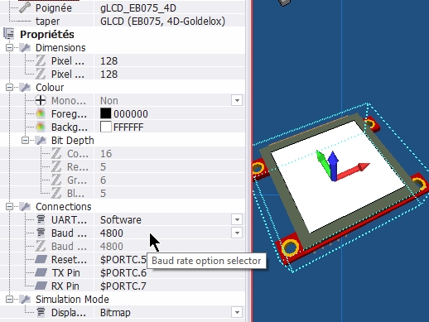Image resolution: width=429 pixels, height=322 pixels.
Task: Click the TX Pin value $PORTC.6
Action: (123, 272)
